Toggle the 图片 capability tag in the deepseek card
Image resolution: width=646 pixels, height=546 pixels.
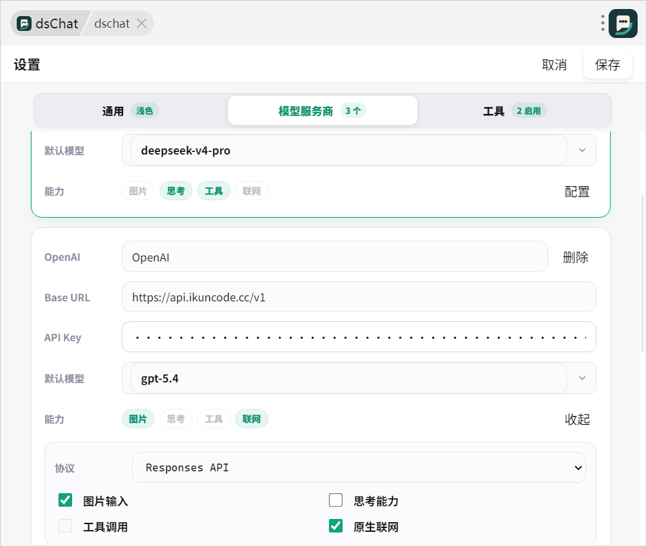pos(138,191)
